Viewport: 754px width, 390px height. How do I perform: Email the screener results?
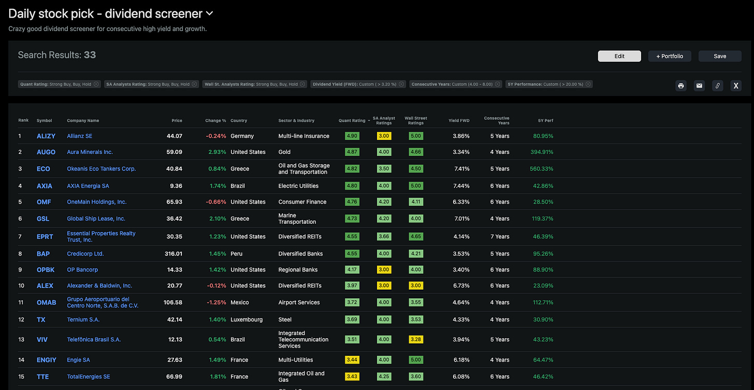699,85
